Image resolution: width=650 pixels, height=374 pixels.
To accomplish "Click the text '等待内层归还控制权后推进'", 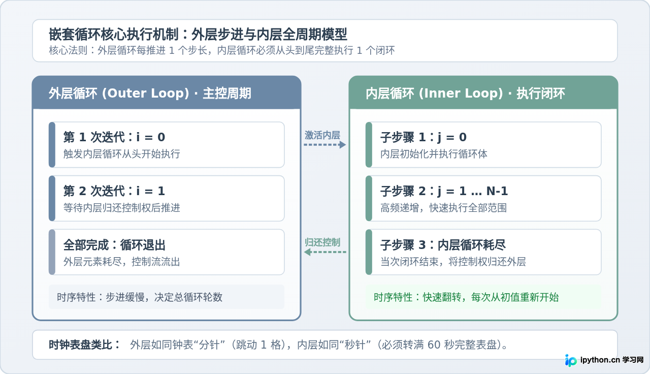I will pyautogui.click(x=121, y=208).
